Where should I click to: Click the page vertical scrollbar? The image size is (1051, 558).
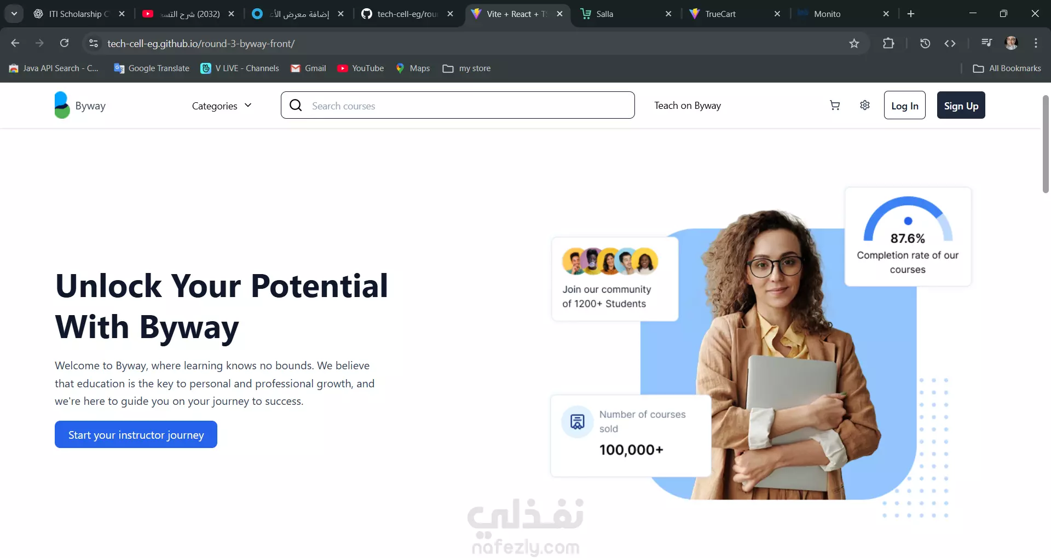click(x=1046, y=144)
